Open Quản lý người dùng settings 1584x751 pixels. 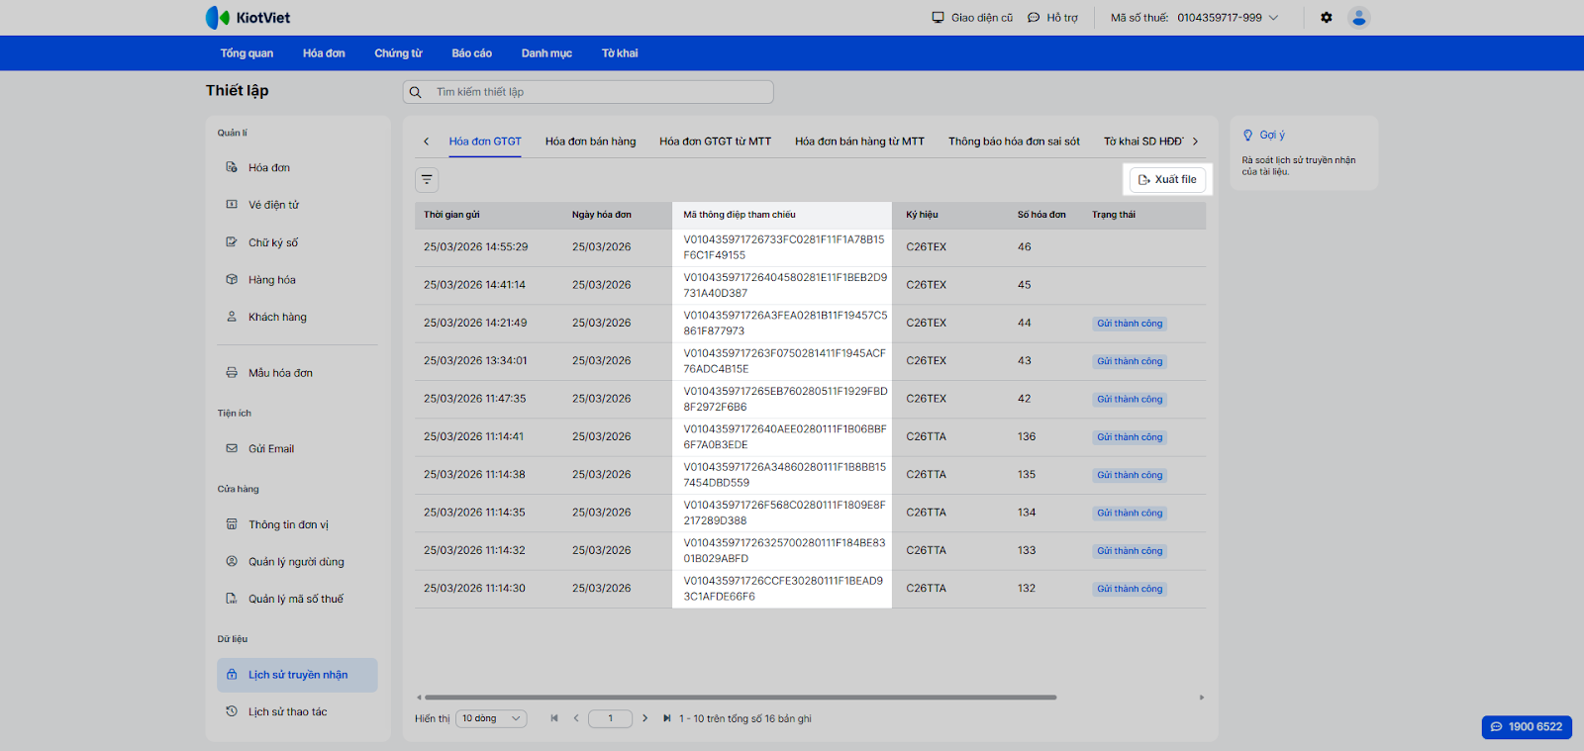point(296,562)
